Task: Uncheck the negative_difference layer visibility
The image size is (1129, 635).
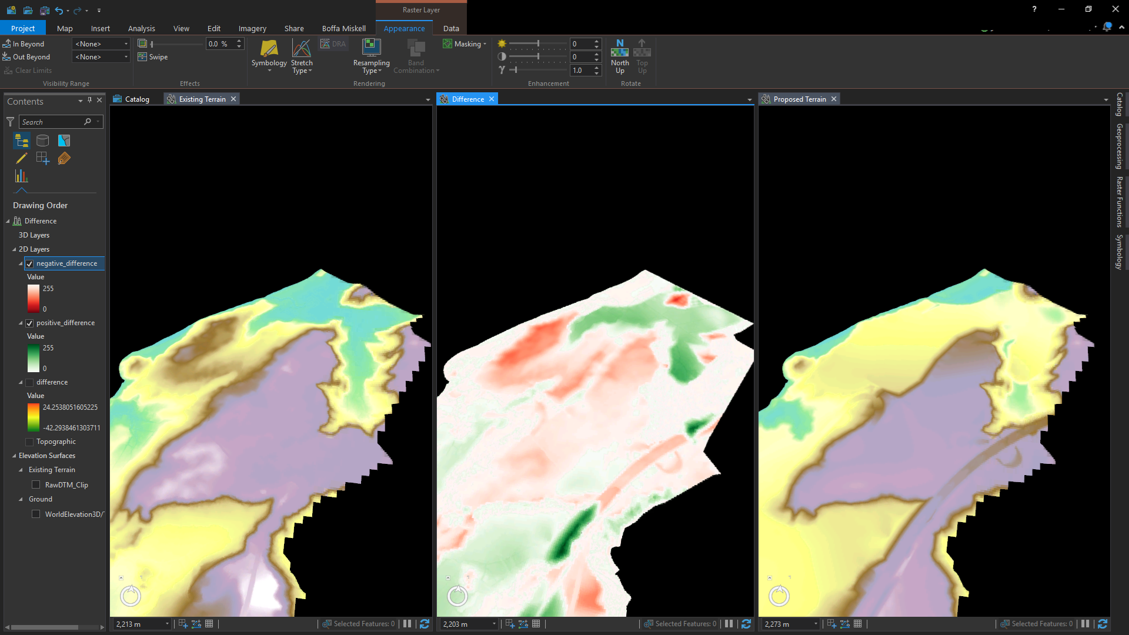Action: (x=29, y=263)
